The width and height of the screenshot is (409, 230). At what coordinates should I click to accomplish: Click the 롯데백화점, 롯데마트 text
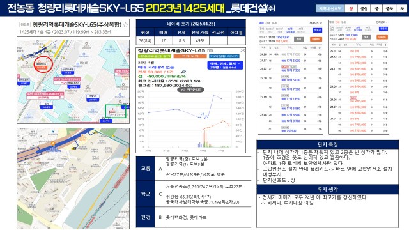[186, 217]
